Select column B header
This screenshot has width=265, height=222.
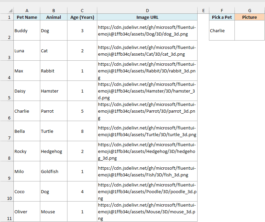coord(54,10)
